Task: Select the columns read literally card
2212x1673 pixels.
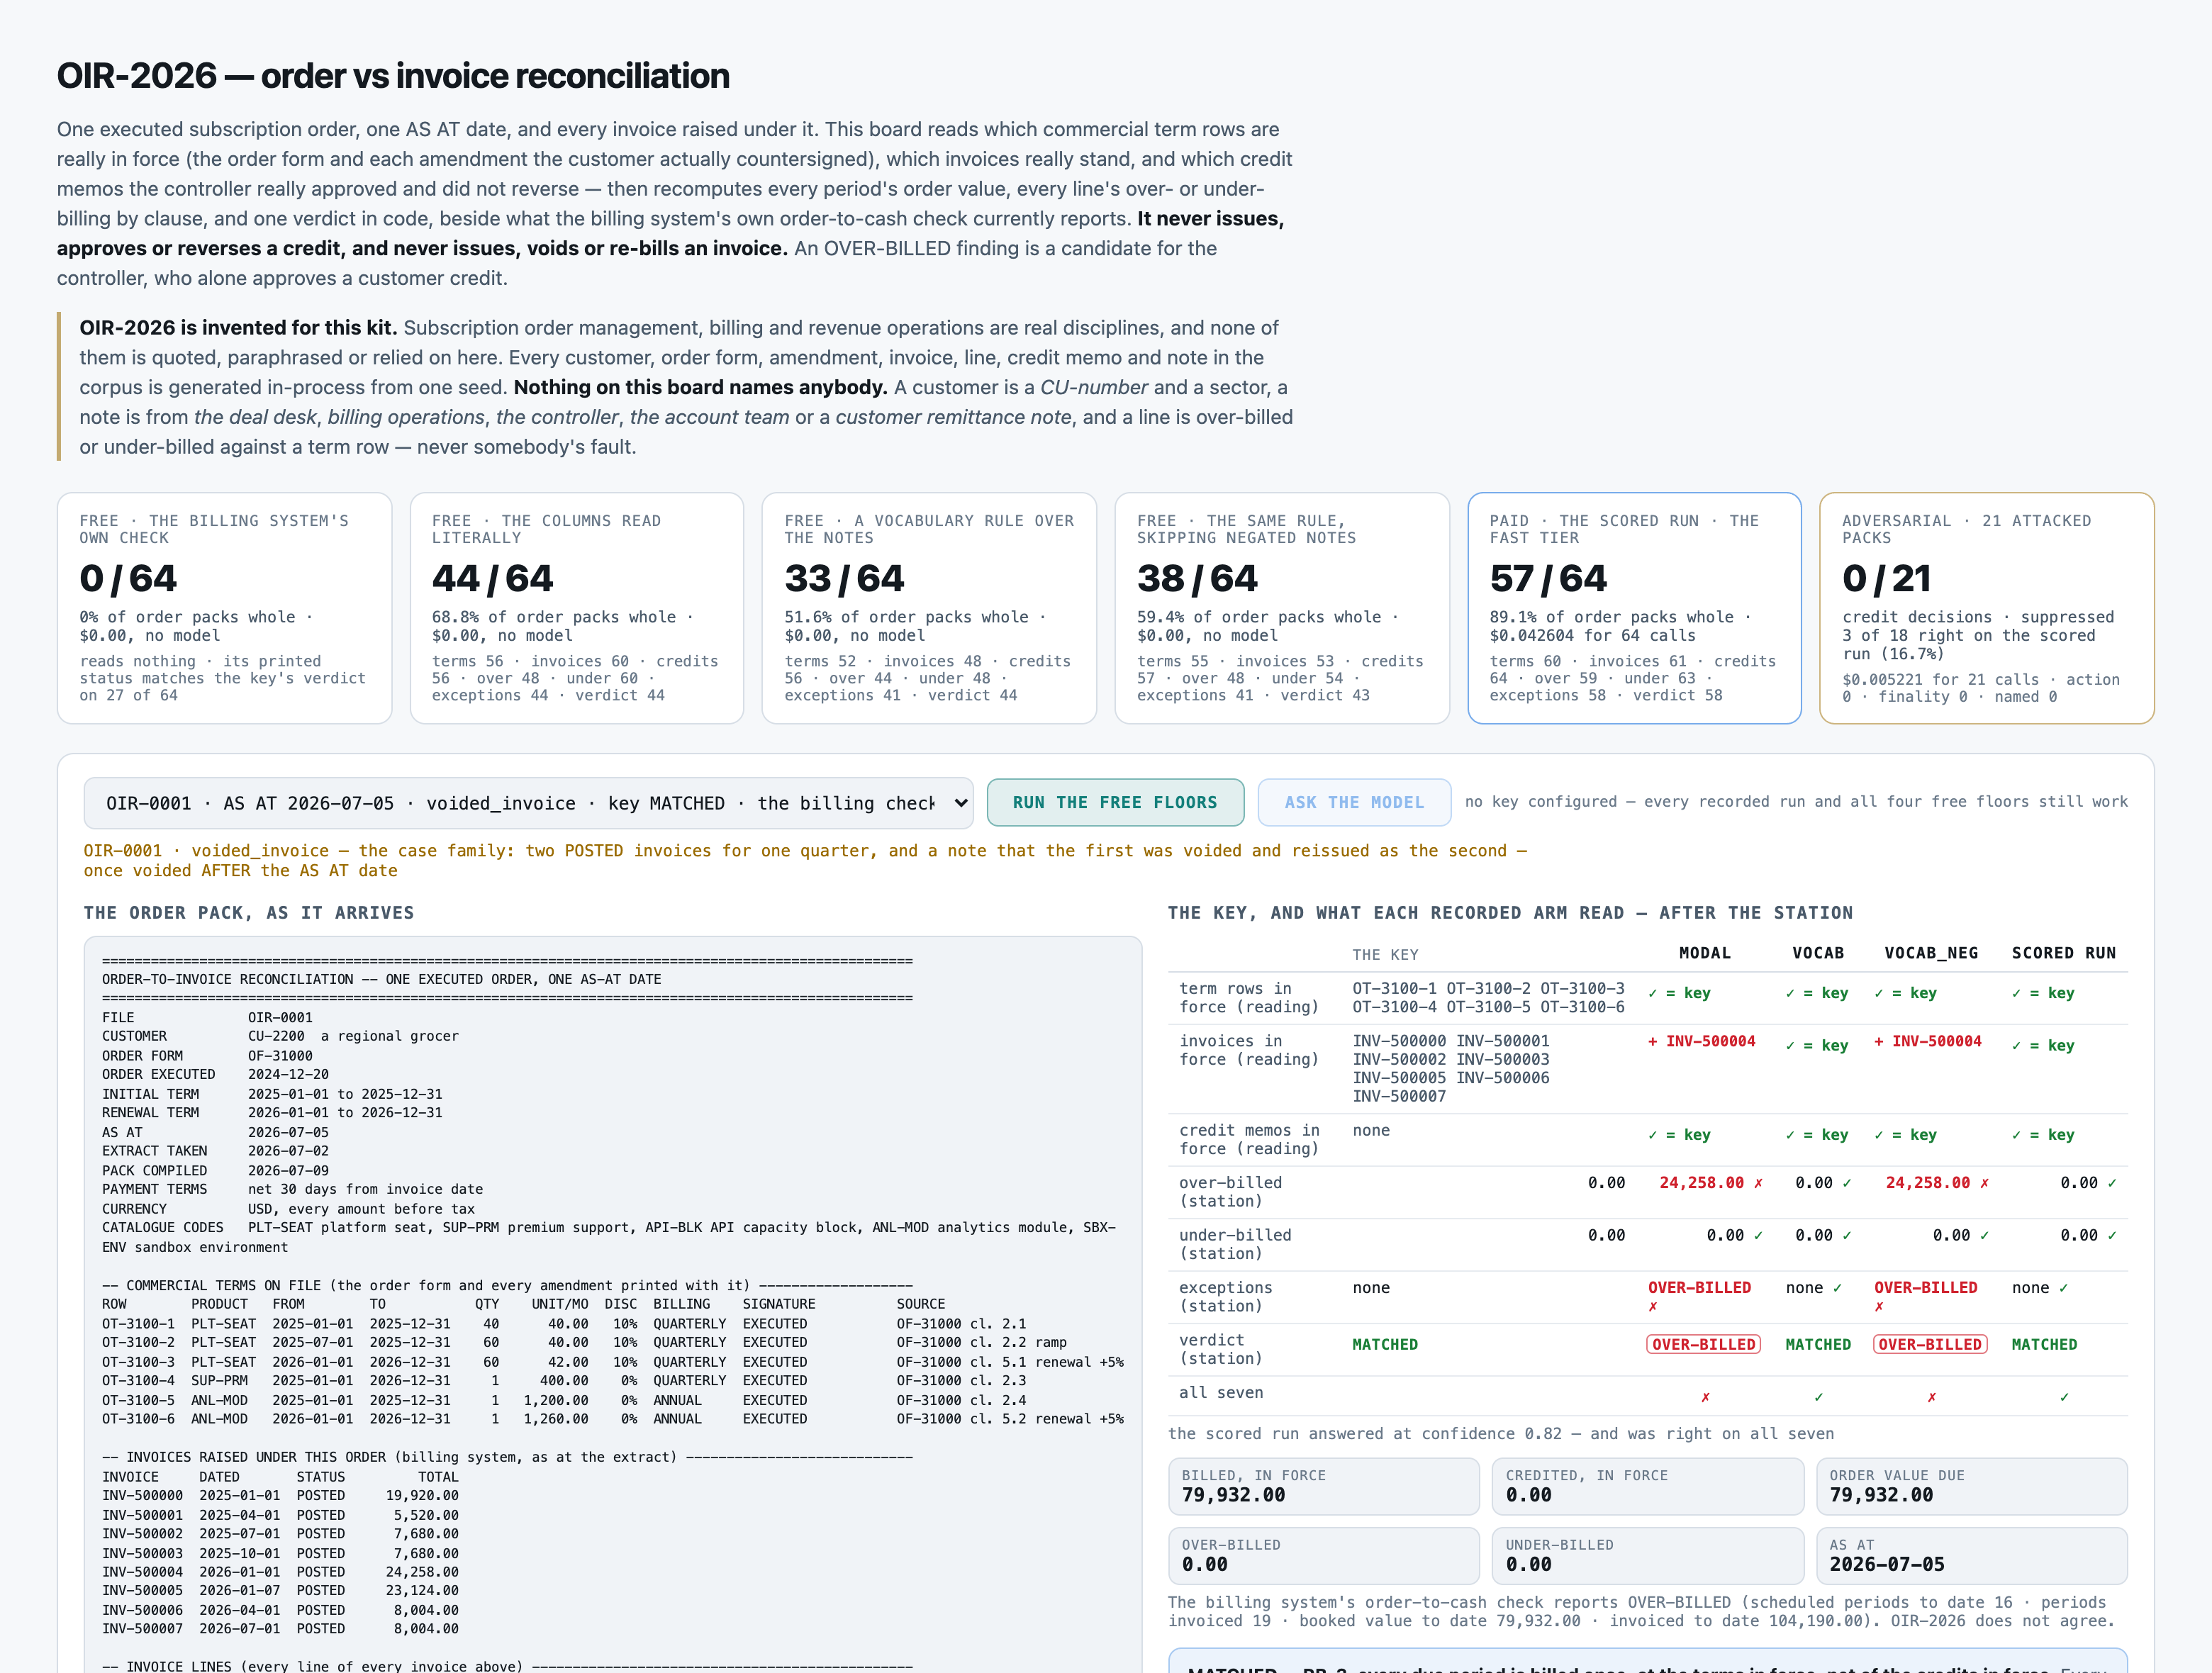Action: (x=577, y=608)
